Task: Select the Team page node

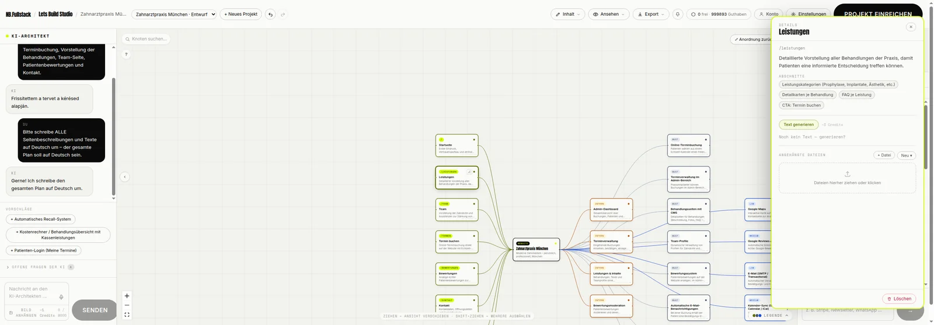Action: 456,210
